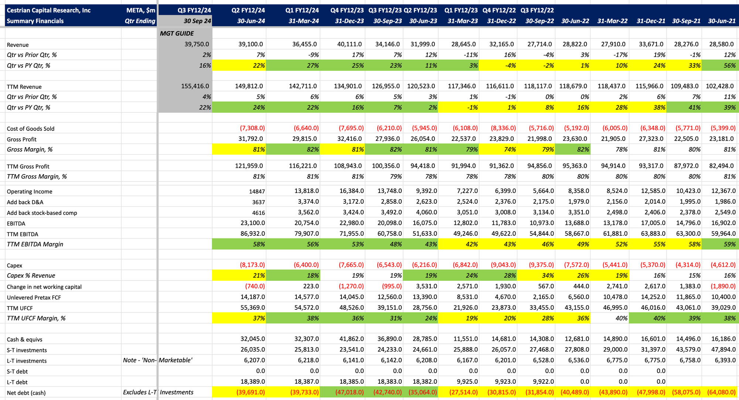Click the MGT GUIDE revenue cell 39,750.0
The height and width of the screenshot is (400, 739).
(x=197, y=44)
